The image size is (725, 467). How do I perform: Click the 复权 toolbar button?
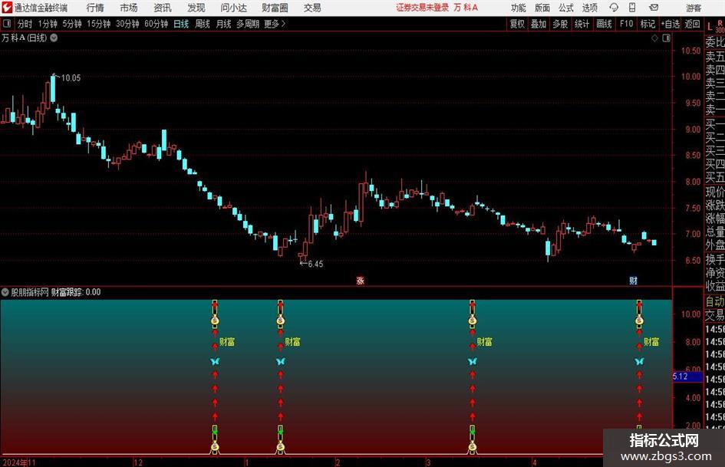click(517, 24)
